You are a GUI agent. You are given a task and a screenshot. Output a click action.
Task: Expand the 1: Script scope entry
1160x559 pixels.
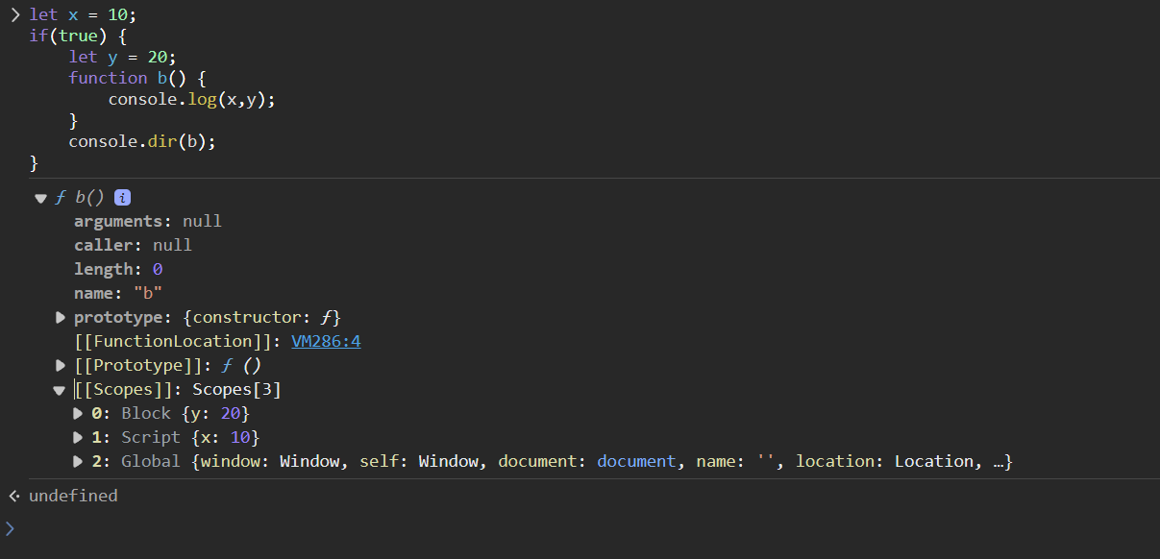[x=79, y=437]
